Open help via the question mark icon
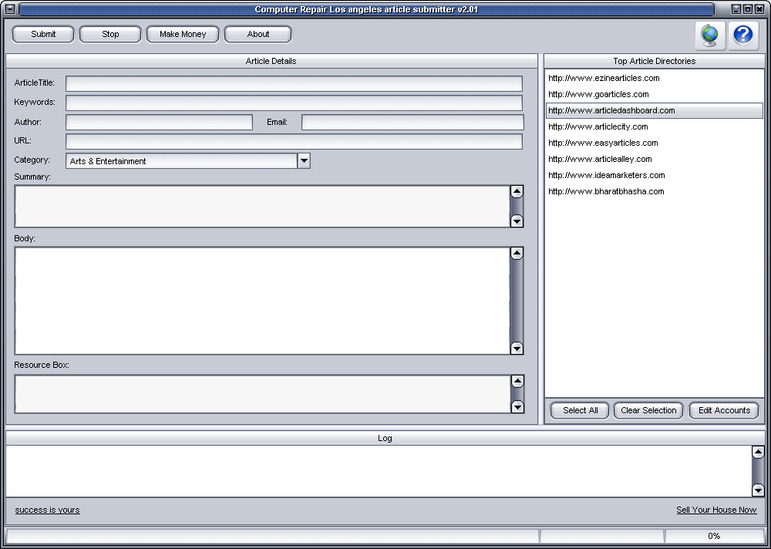Image resolution: width=771 pixels, height=549 pixels. [743, 35]
